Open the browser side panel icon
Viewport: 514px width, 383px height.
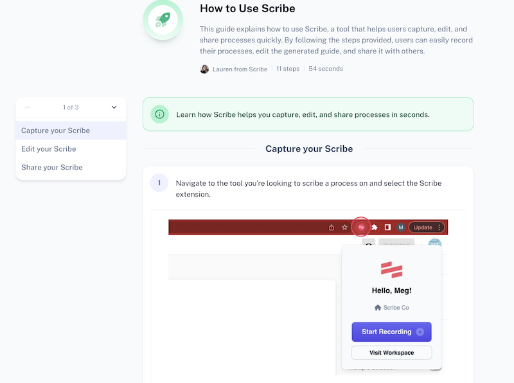click(x=387, y=227)
